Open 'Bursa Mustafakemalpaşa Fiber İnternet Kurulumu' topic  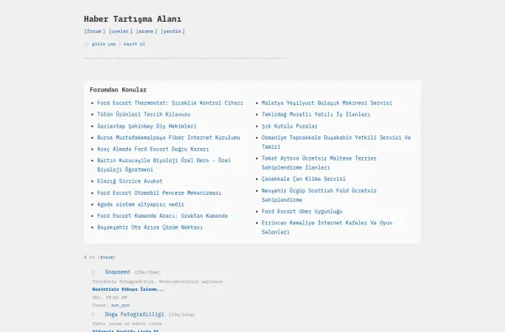tap(168, 137)
